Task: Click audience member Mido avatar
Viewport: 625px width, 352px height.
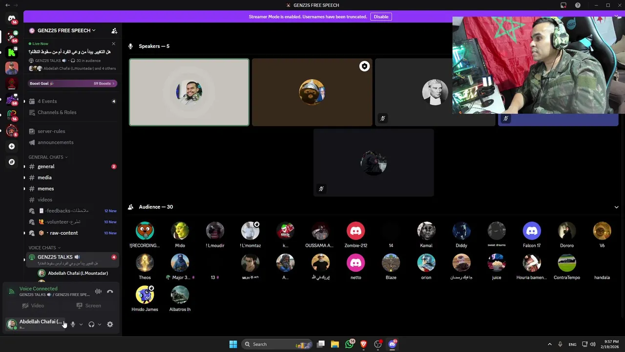Action: (180, 231)
